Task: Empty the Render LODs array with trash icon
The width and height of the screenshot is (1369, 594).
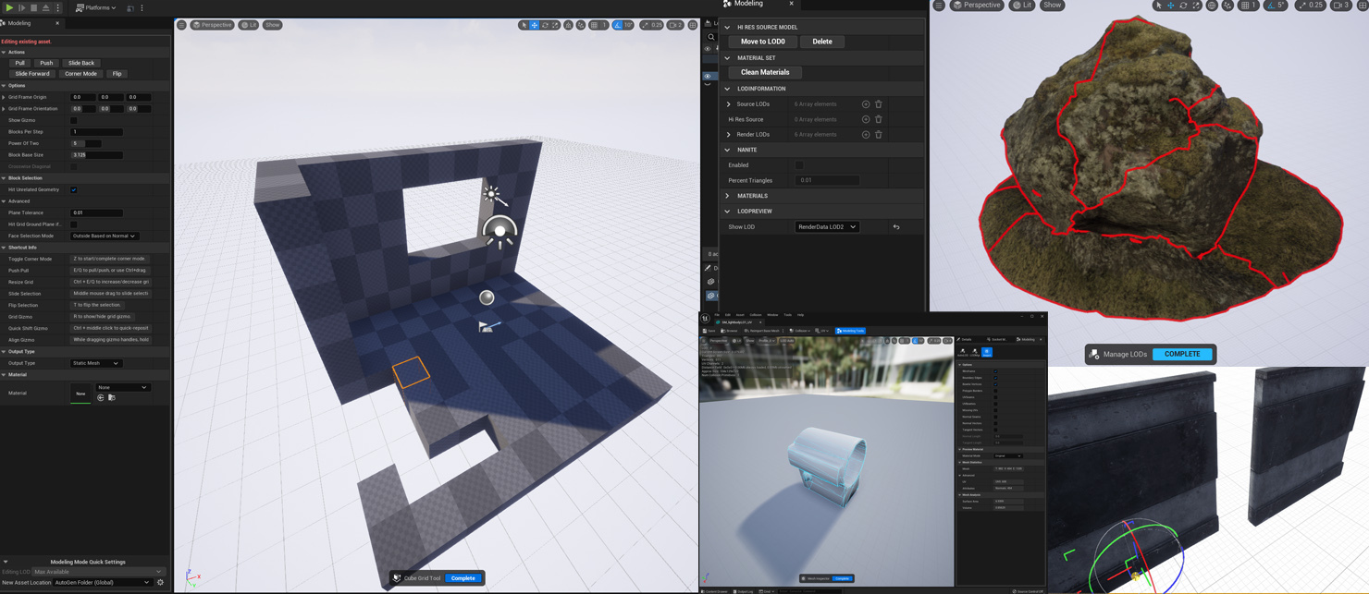Action: coord(879,135)
